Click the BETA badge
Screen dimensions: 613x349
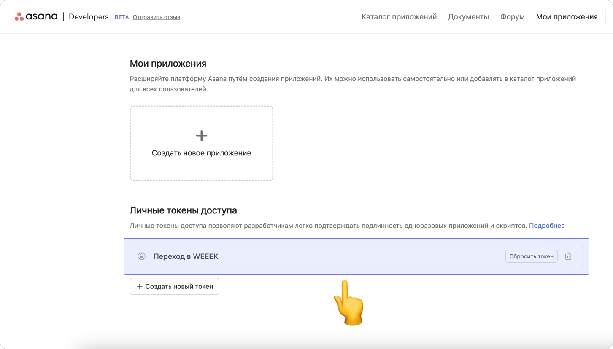[x=122, y=17]
